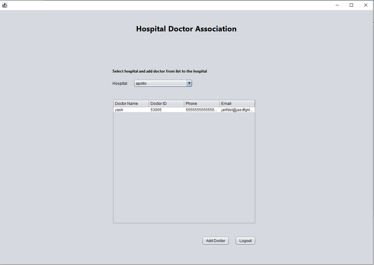The width and height of the screenshot is (374, 265).
Task: Sort by the Doctor Name column header
Action: (x=130, y=103)
